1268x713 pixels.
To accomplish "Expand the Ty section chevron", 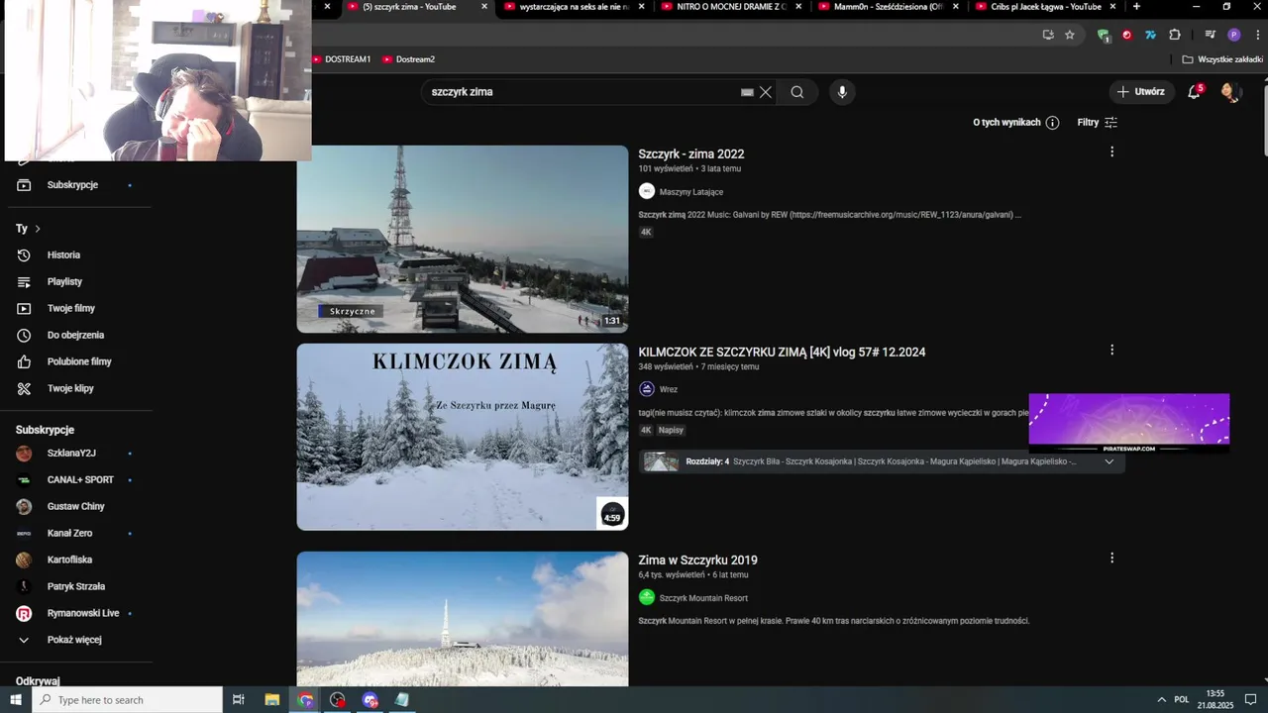I will coord(38,229).
